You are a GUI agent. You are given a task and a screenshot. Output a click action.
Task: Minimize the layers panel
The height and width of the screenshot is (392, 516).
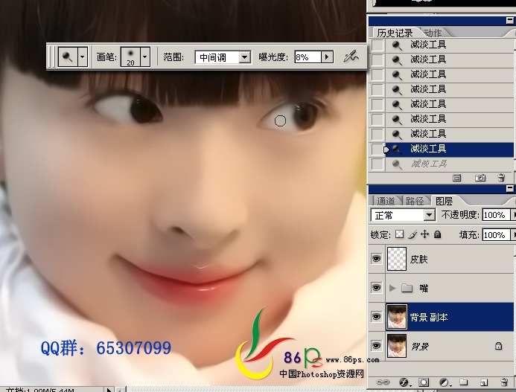tap(510, 188)
